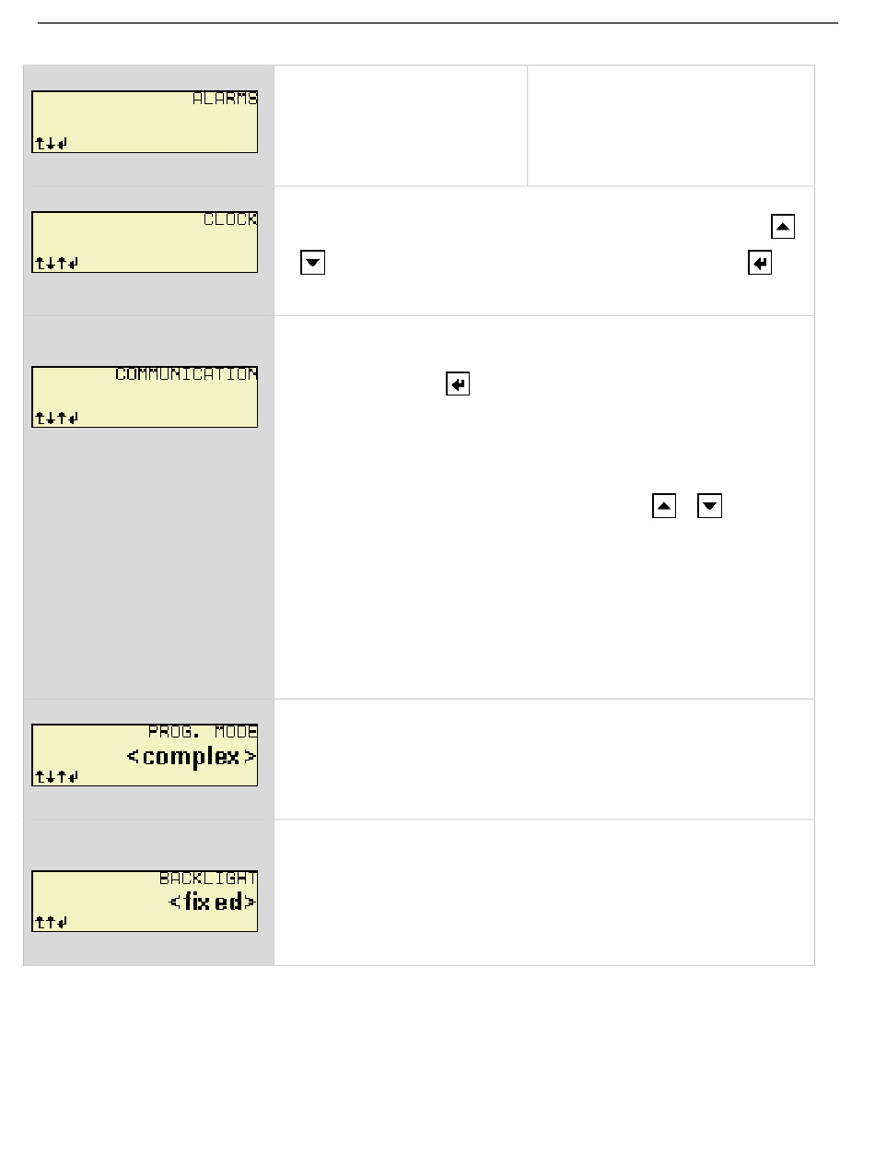Select the <complex> value on the display
Image resolution: width=875 pixels, height=1168 pixels.
(x=192, y=758)
